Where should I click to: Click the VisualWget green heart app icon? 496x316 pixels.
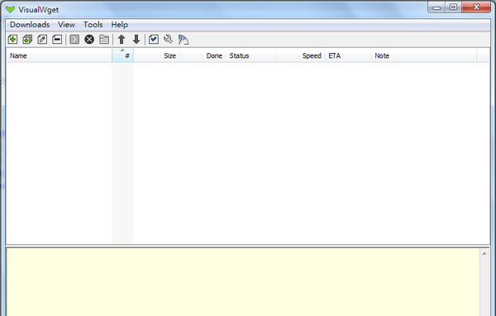[10, 9]
